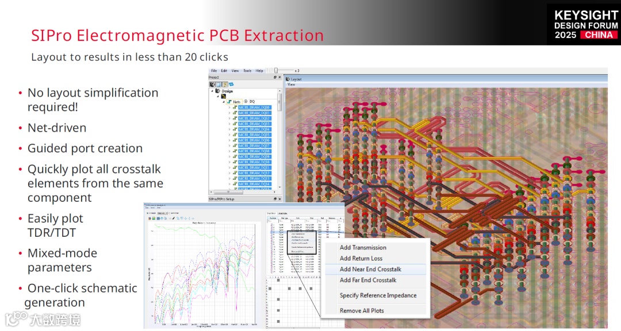Click magnifier zoom icon in plot toolbar
This screenshot has height=331, width=621.
166,218
